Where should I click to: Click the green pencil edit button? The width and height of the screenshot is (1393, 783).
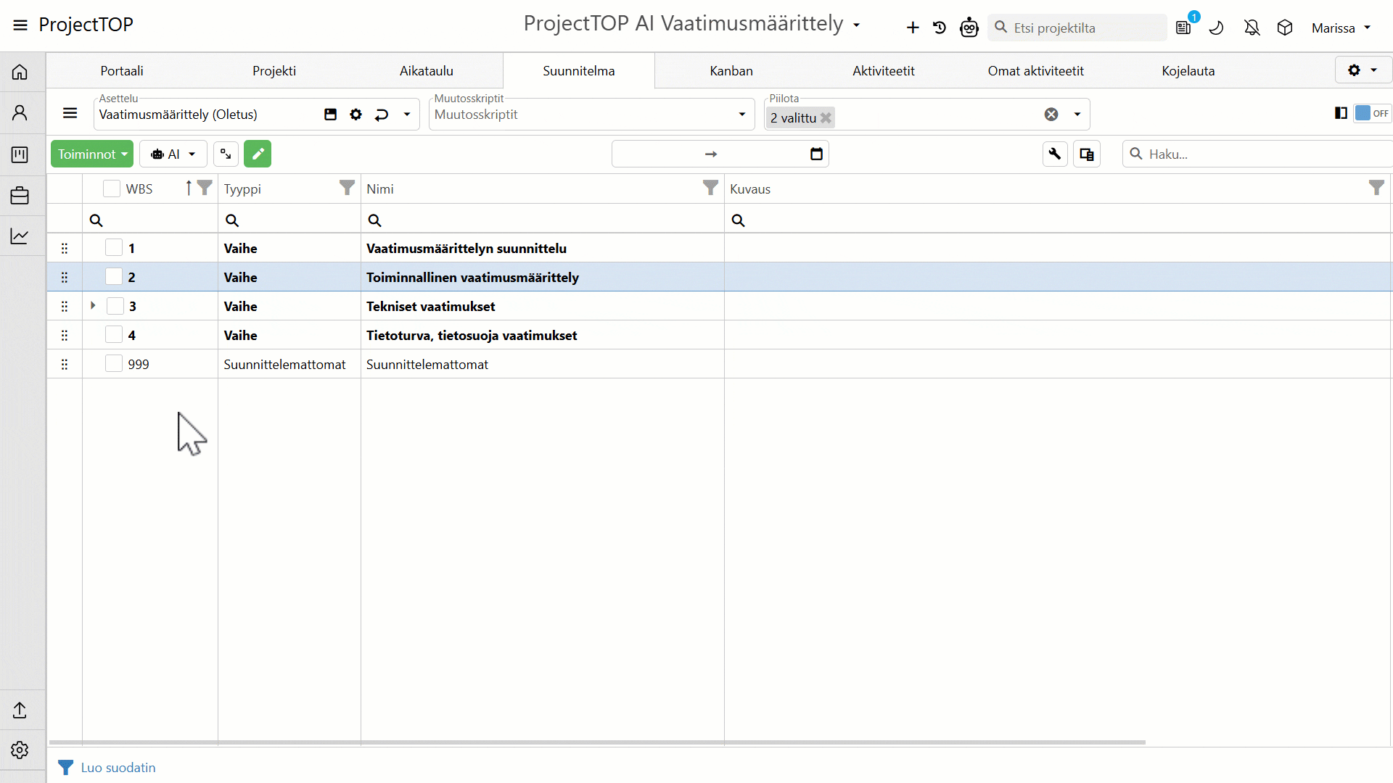pyautogui.click(x=258, y=154)
